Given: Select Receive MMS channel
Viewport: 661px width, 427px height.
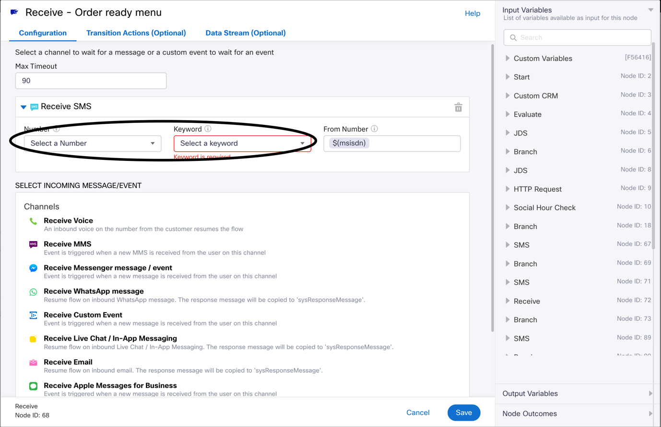Looking at the screenshot, I should [67, 244].
